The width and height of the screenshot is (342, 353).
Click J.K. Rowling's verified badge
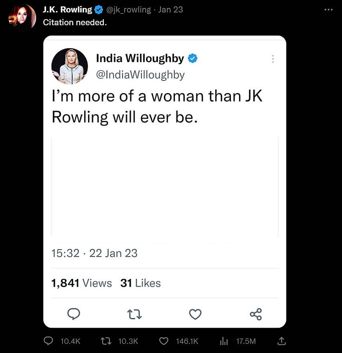(98, 9)
